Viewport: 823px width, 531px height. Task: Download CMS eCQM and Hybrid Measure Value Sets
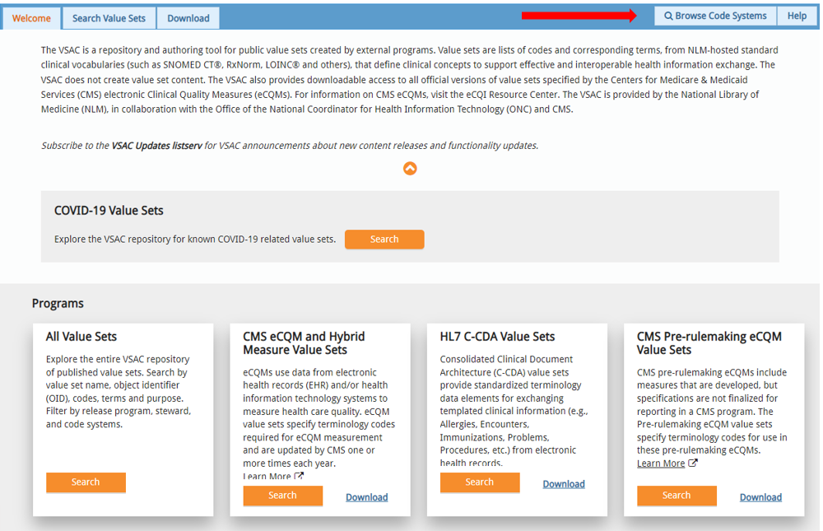(366, 497)
